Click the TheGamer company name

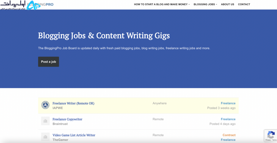click(x=60, y=140)
